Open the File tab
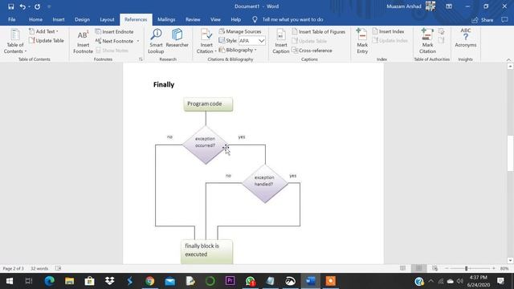 12,19
